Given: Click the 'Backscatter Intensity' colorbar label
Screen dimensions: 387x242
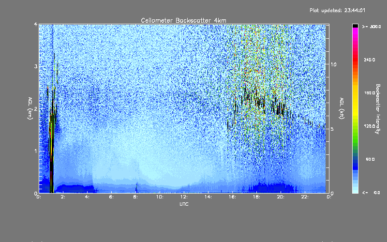Looking at the screenshot, I should [x=378, y=109].
